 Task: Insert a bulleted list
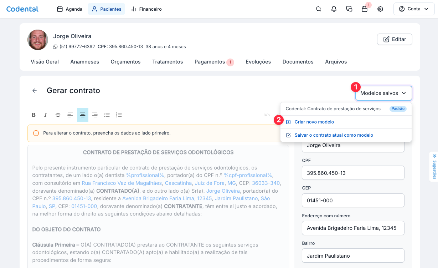[x=107, y=115]
